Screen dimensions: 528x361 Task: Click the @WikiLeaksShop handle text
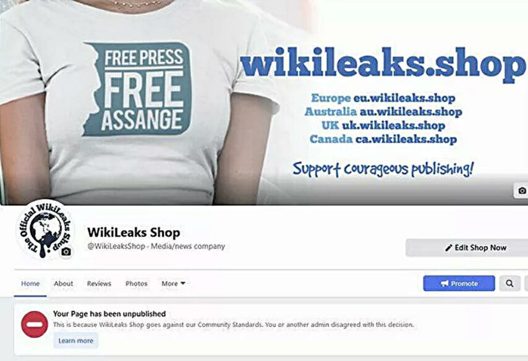(x=116, y=246)
